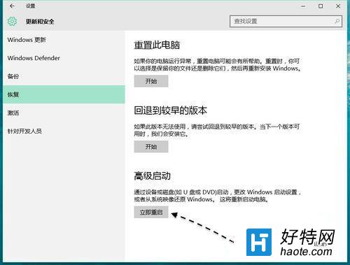
Task: Select 恢复 in the sidebar
Action: click(x=64, y=94)
